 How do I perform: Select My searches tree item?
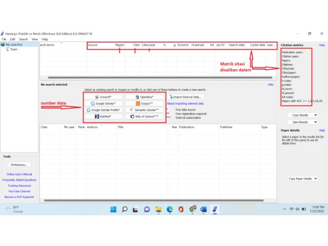click(x=14, y=45)
